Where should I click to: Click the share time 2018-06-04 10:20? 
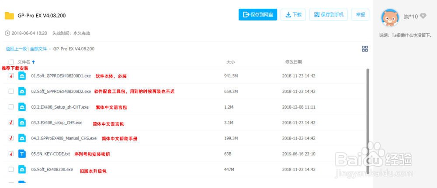[x=30, y=34]
